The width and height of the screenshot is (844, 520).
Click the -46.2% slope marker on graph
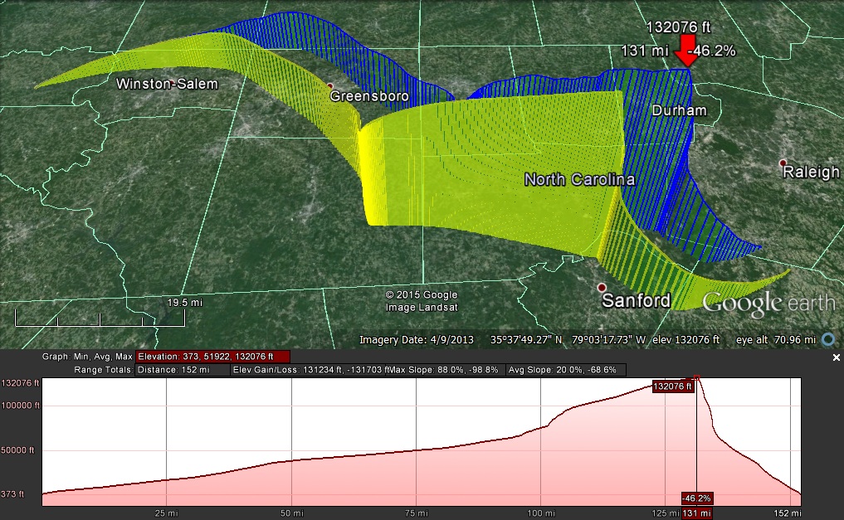click(x=696, y=498)
